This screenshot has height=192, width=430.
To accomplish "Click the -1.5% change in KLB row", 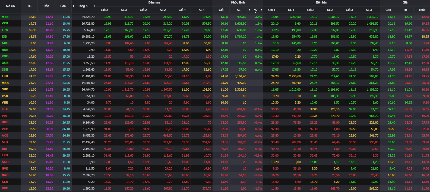I will pos(258,182).
